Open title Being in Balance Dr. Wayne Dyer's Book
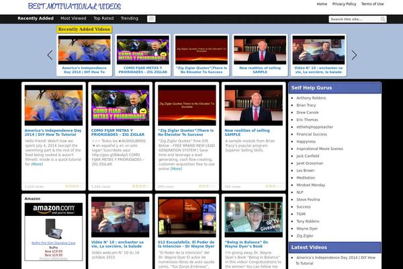This screenshot has height=269, width=403. click(247, 244)
